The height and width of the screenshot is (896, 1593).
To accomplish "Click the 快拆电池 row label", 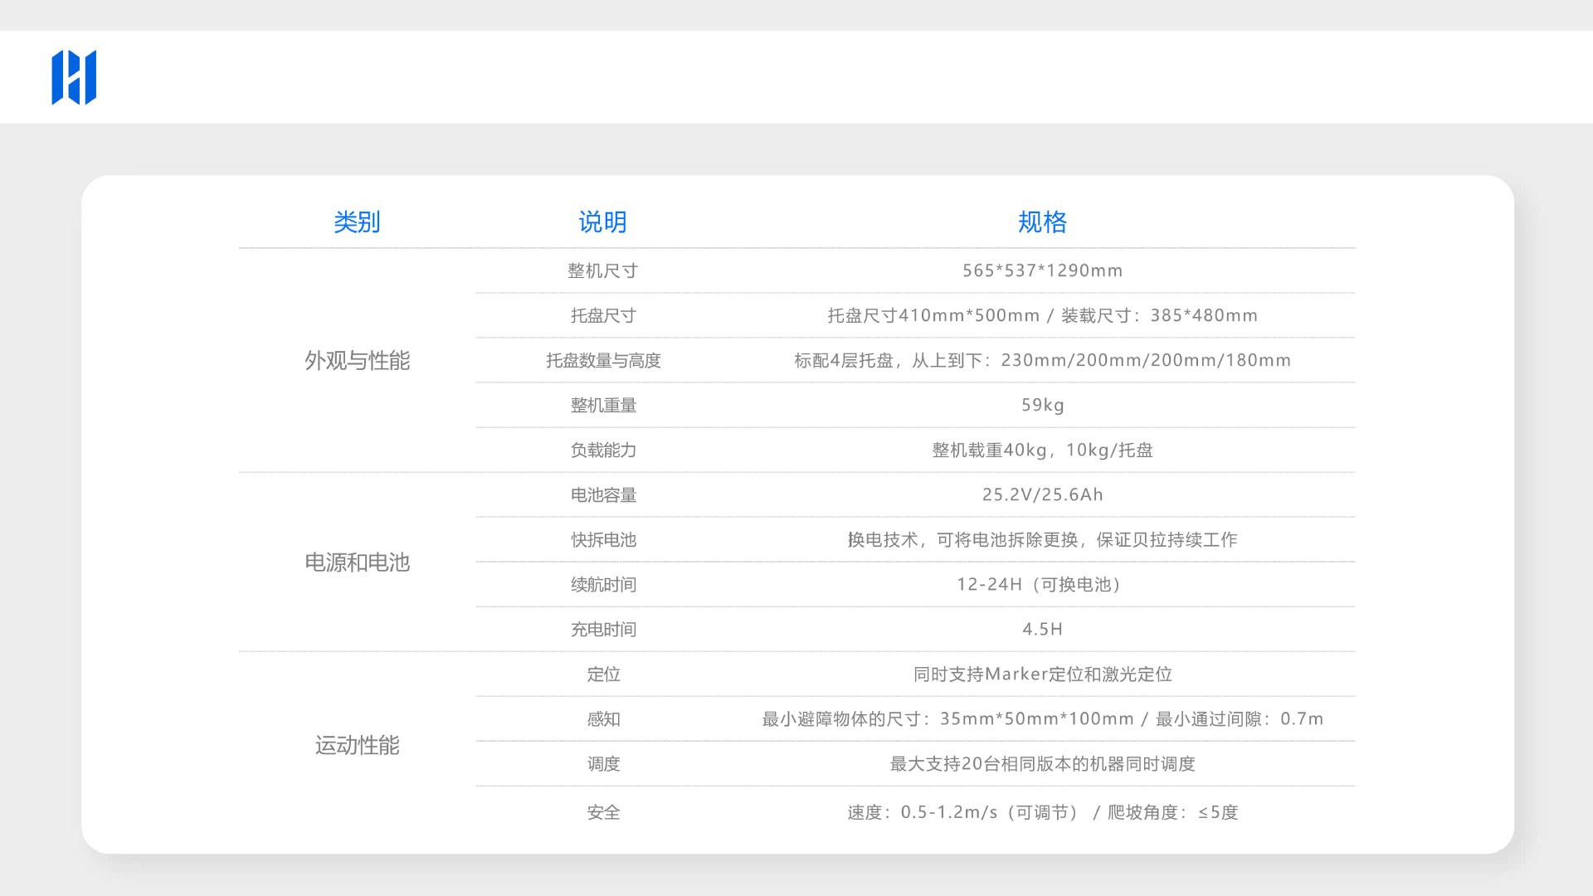I will click(x=603, y=540).
